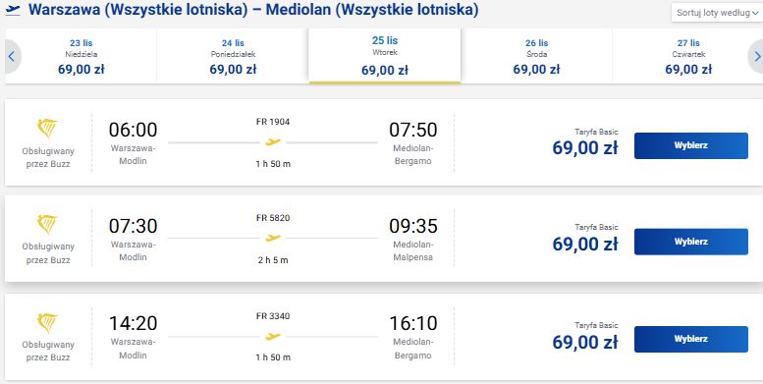The height and width of the screenshot is (384, 763).
Task: Select the 27 lis Czwartek date tab
Action: click(x=688, y=56)
